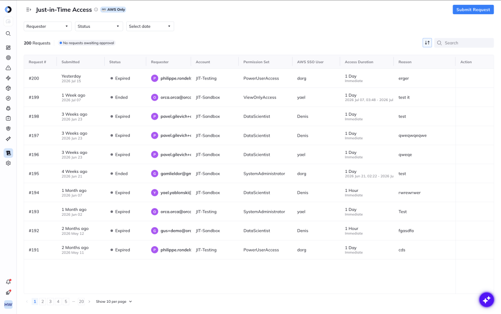Select request #199 cell
The width and height of the screenshot is (501, 314).
[34, 97]
